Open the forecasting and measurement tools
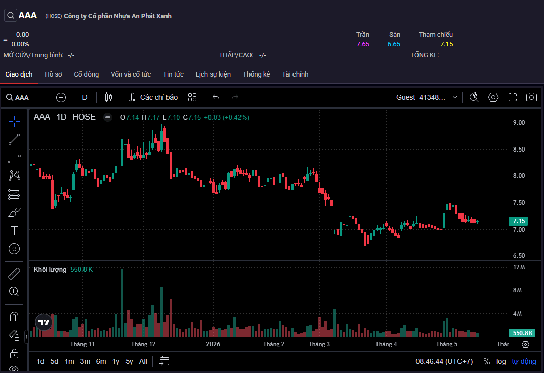 click(x=14, y=194)
